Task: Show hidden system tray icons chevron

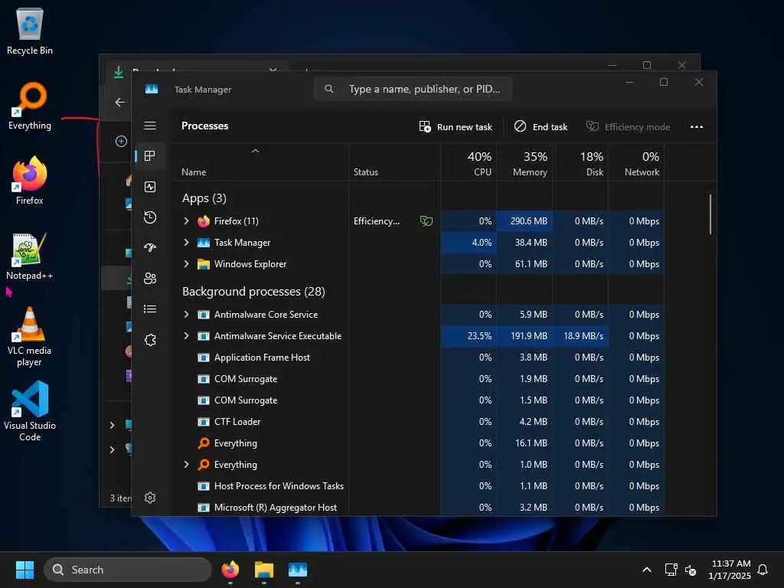Action: (646, 570)
